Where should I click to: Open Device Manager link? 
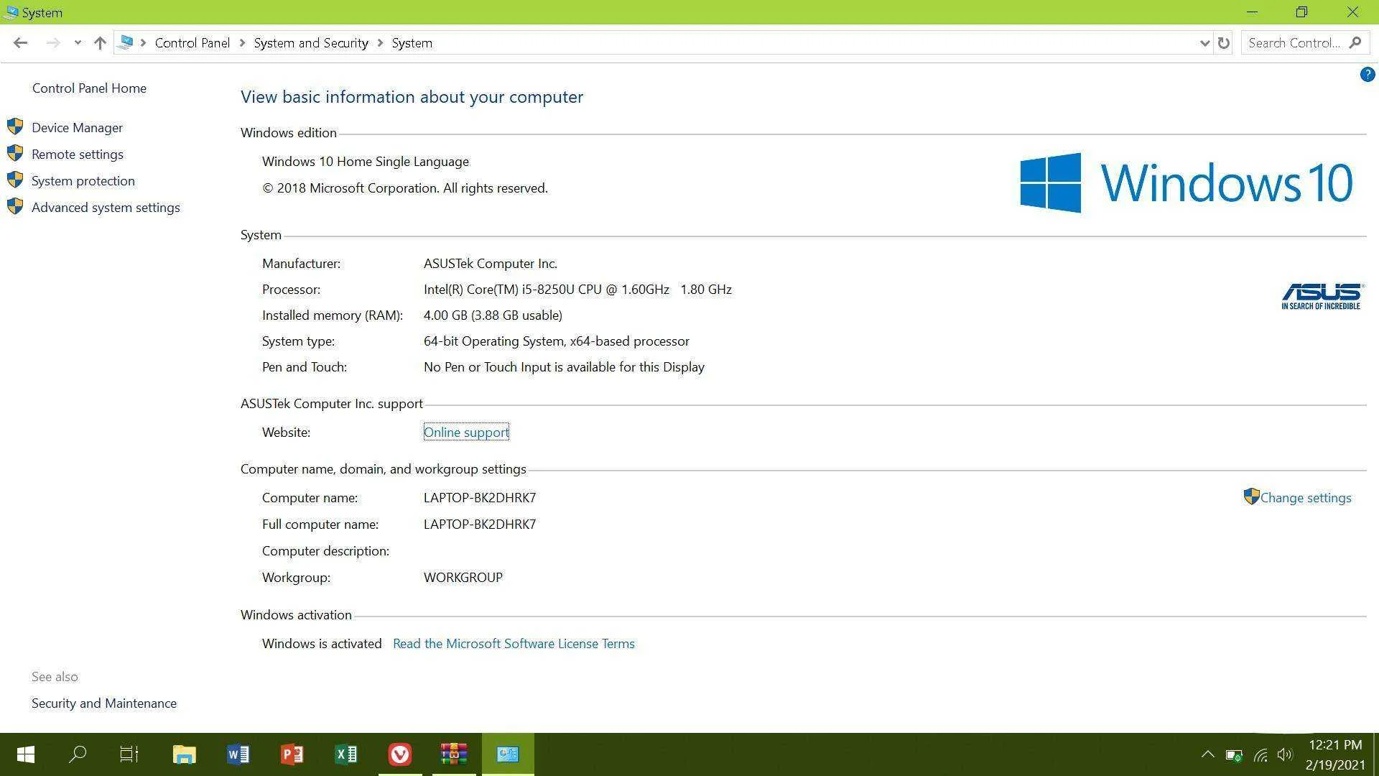(77, 128)
